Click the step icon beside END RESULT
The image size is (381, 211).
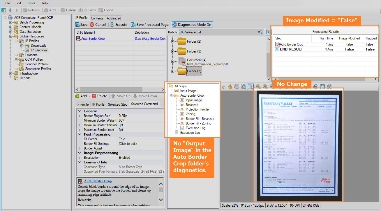coord(277,49)
